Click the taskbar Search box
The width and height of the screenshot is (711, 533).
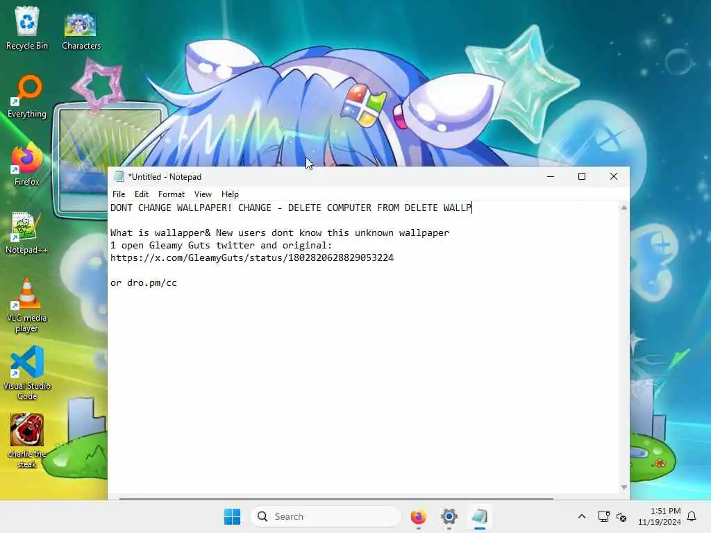click(x=326, y=516)
